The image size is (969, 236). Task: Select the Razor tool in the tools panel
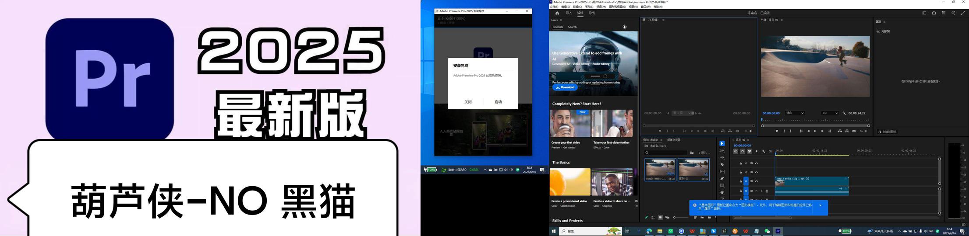(x=722, y=164)
